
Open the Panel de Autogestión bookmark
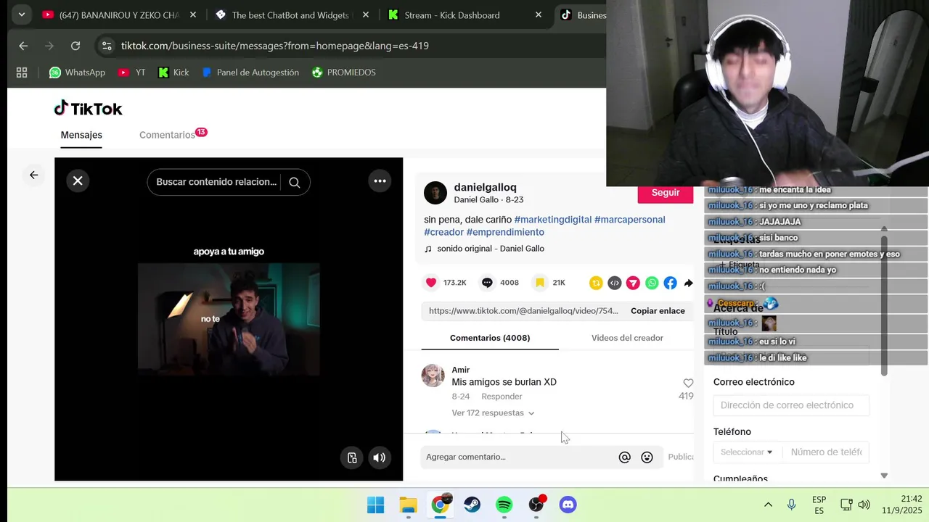(x=250, y=72)
